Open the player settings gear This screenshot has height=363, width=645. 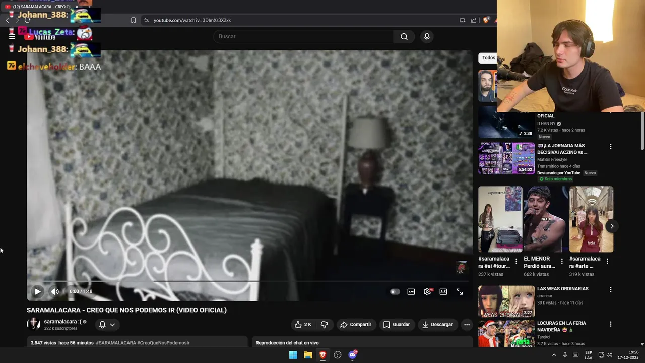(x=427, y=291)
